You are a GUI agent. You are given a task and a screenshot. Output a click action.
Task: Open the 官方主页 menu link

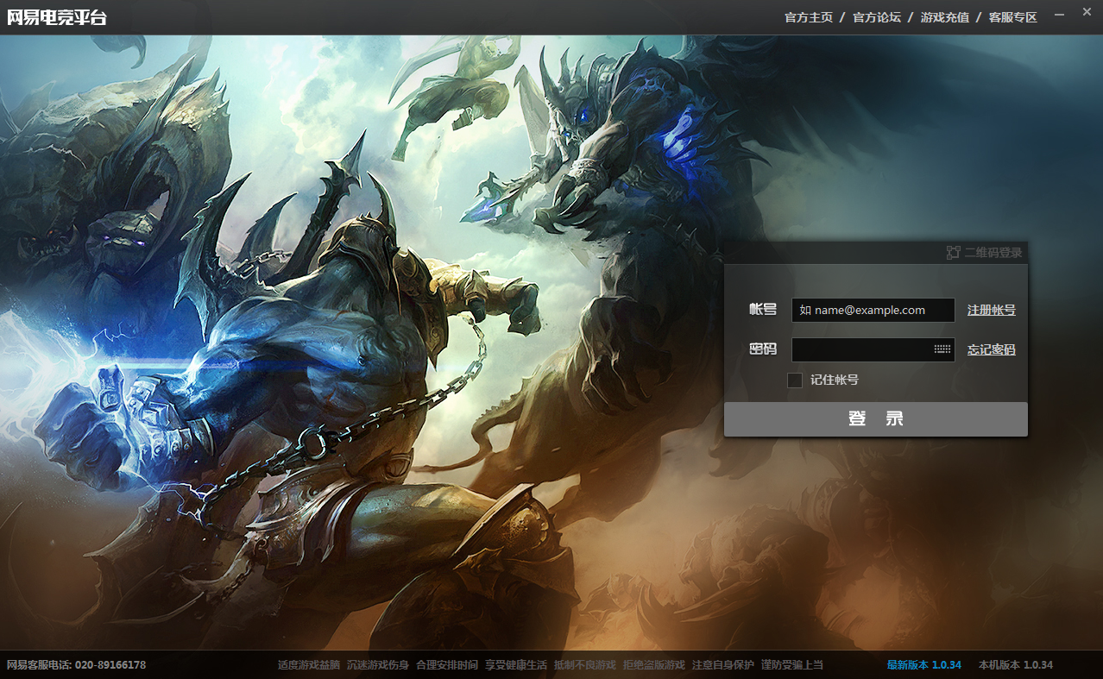(808, 17)
